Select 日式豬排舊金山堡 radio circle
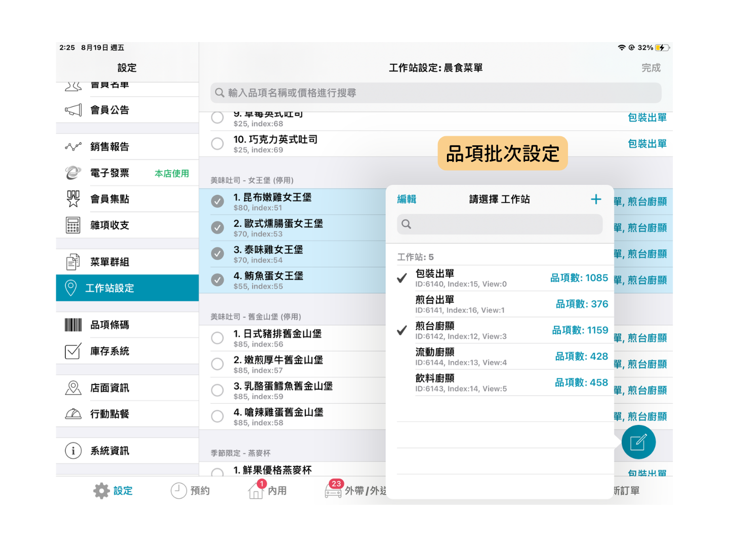The image size is (729, 547). pos(218,338)
